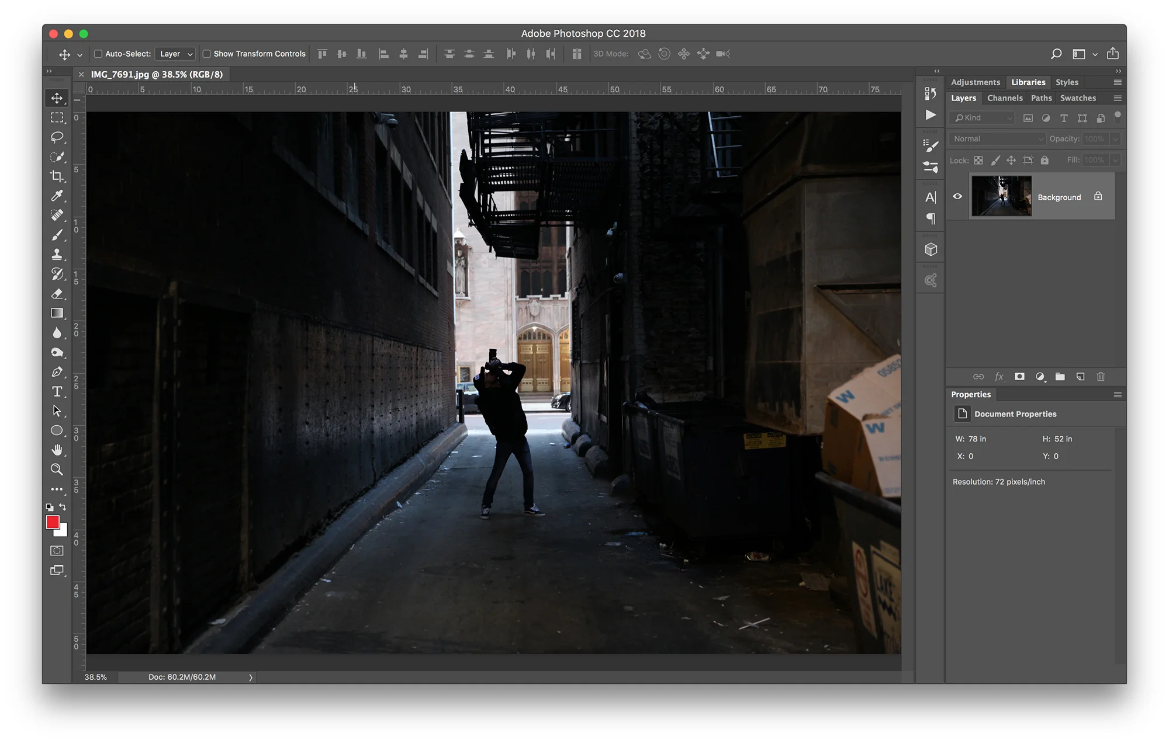Select the Eraser tool

57,293
